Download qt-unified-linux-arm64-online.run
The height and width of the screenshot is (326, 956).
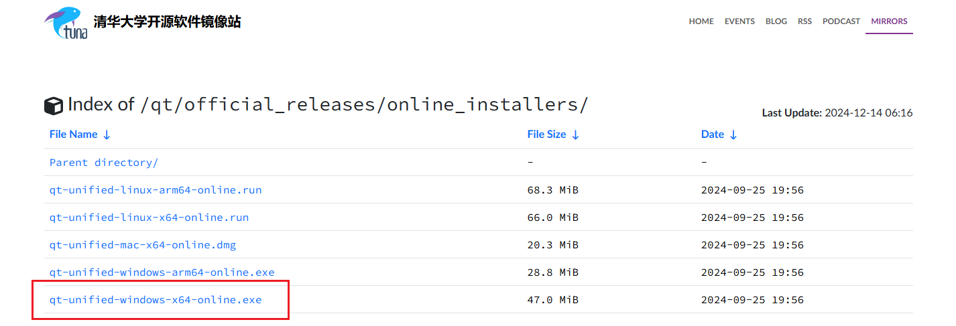click(x=156, y=190)
